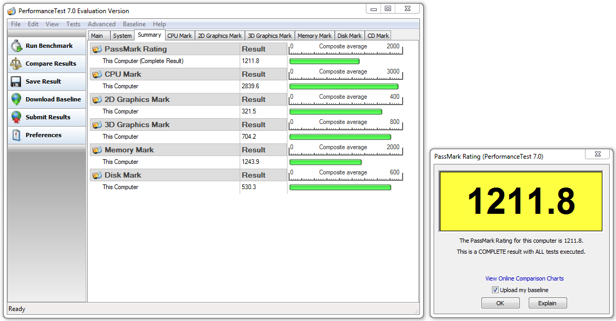Open the Advanced menu
Screen dimensions: 616x321
click(x=101, y=24)
